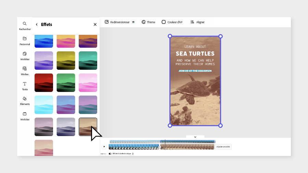
Task: Select the second brown timeline scene
Action: click(x=187, y=147)
